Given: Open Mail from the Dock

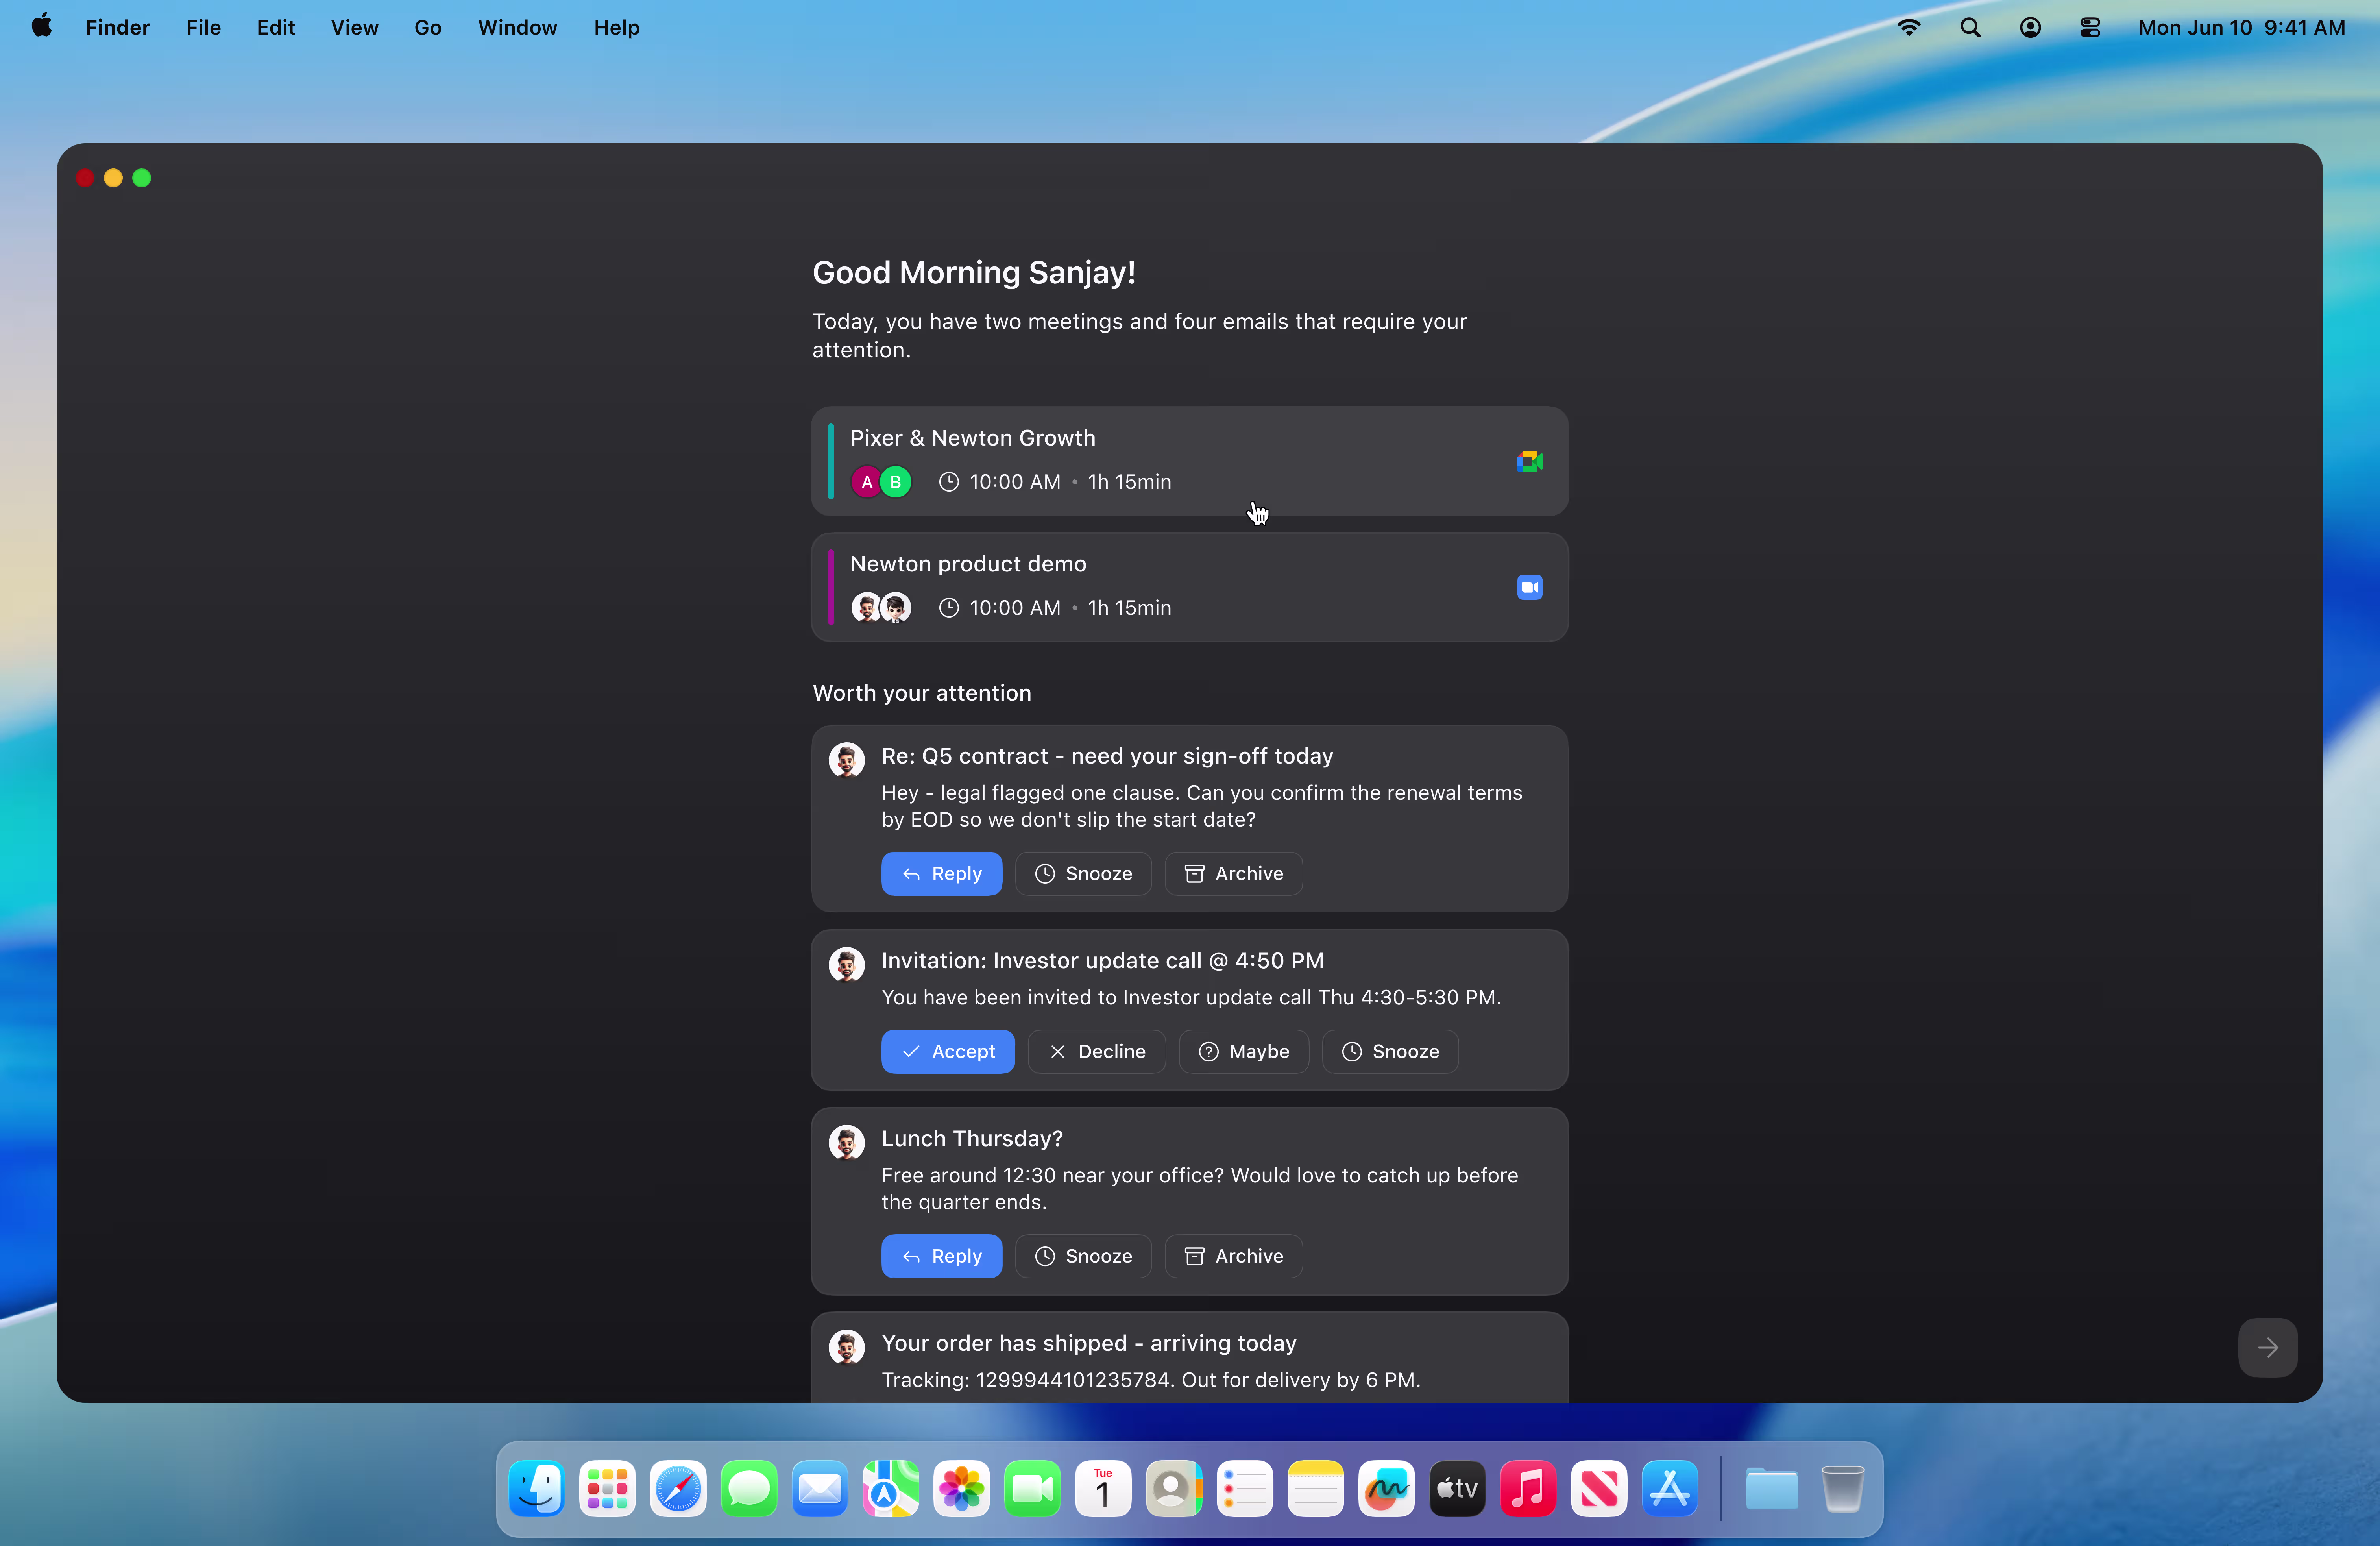Looking at the screenshot, I should pos(820,1489).
